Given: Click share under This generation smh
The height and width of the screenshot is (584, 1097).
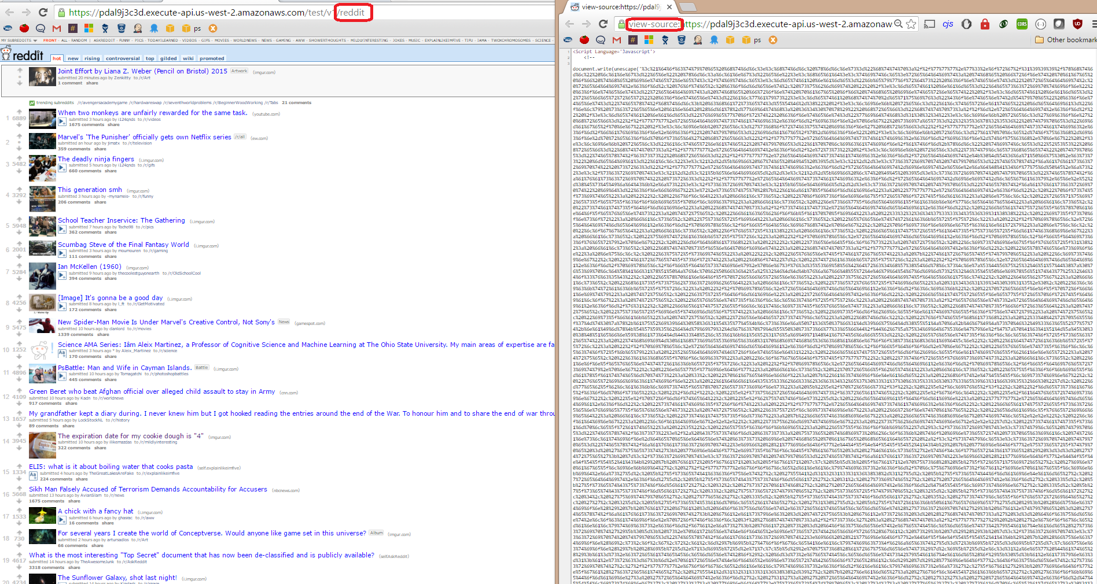Looking at the screenshot, I should [x=100, y=202].
